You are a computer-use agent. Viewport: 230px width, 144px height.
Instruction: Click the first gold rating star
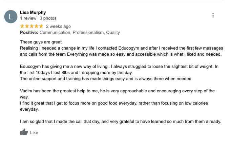(x=22, y=26)
